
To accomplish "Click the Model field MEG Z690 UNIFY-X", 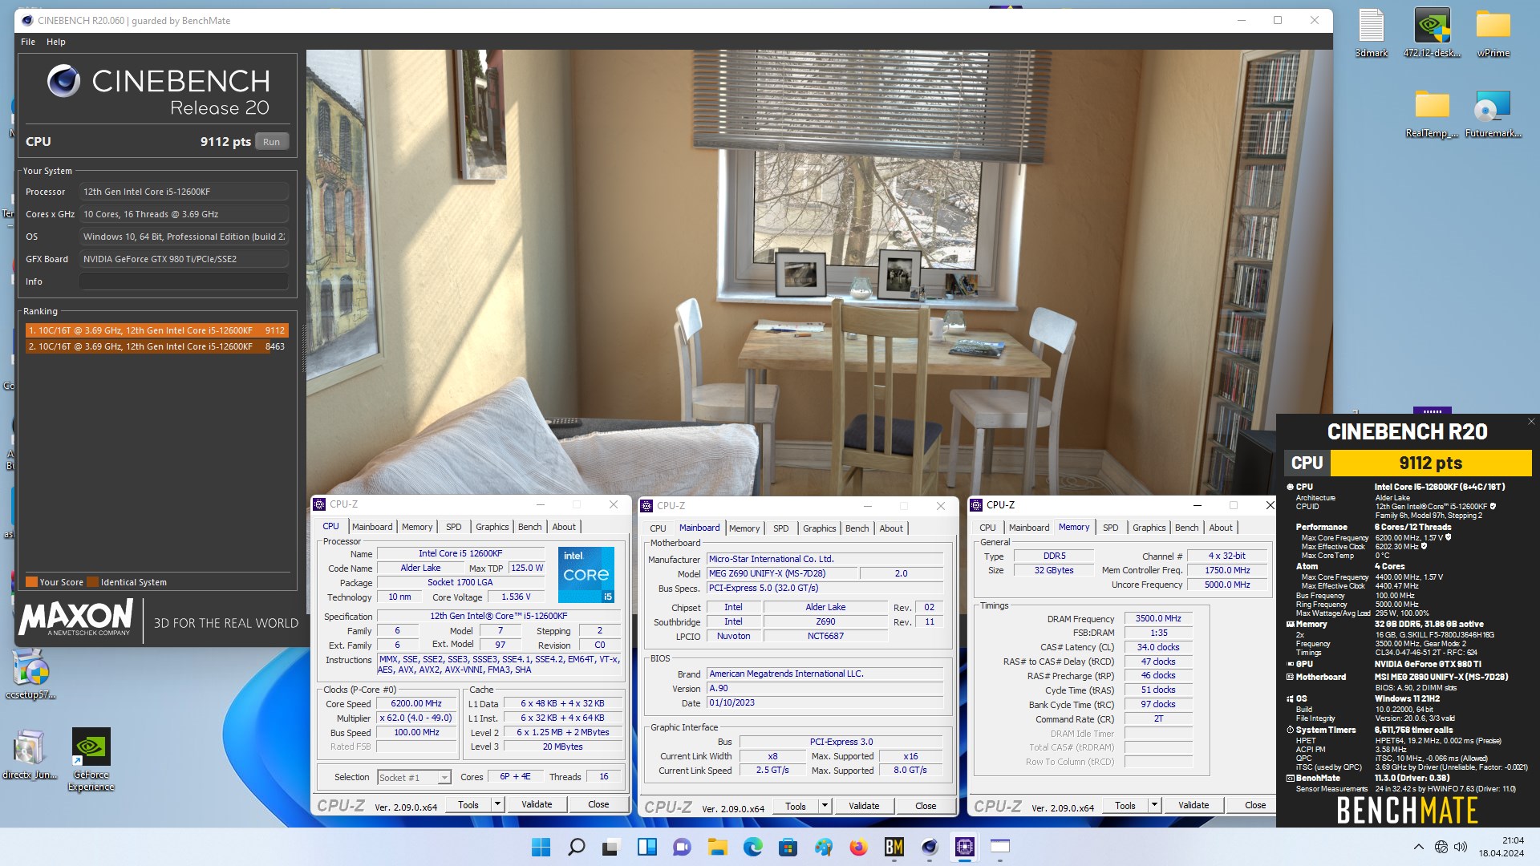I will tap(782, 573).
